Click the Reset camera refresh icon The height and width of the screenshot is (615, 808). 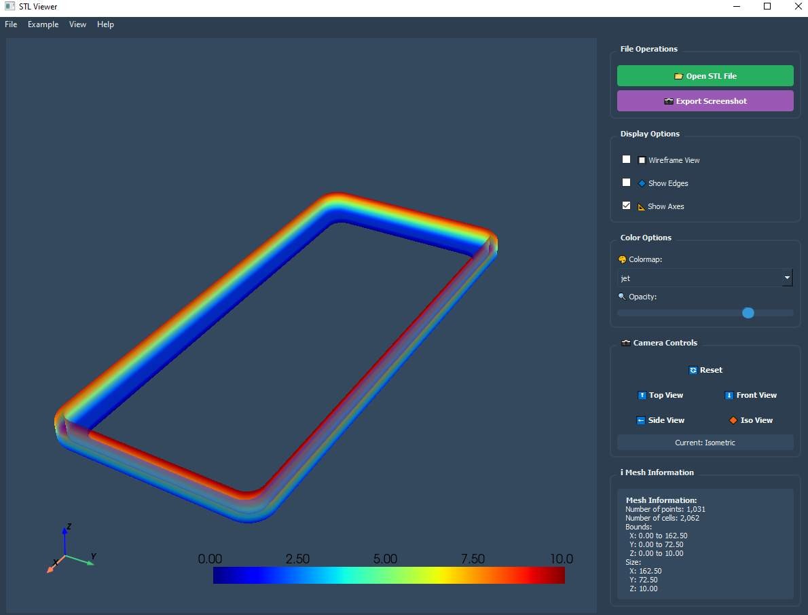(693, 370)
